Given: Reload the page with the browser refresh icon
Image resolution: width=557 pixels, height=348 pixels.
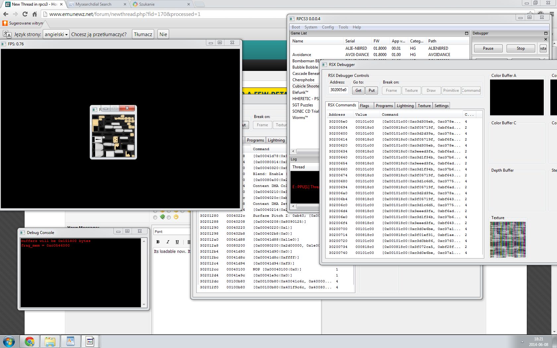Looking at the screenshot, I should [x=25, y=14].
